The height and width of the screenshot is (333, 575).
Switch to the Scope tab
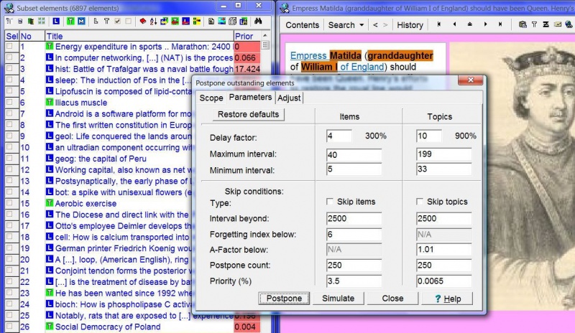tap(211, 98)
